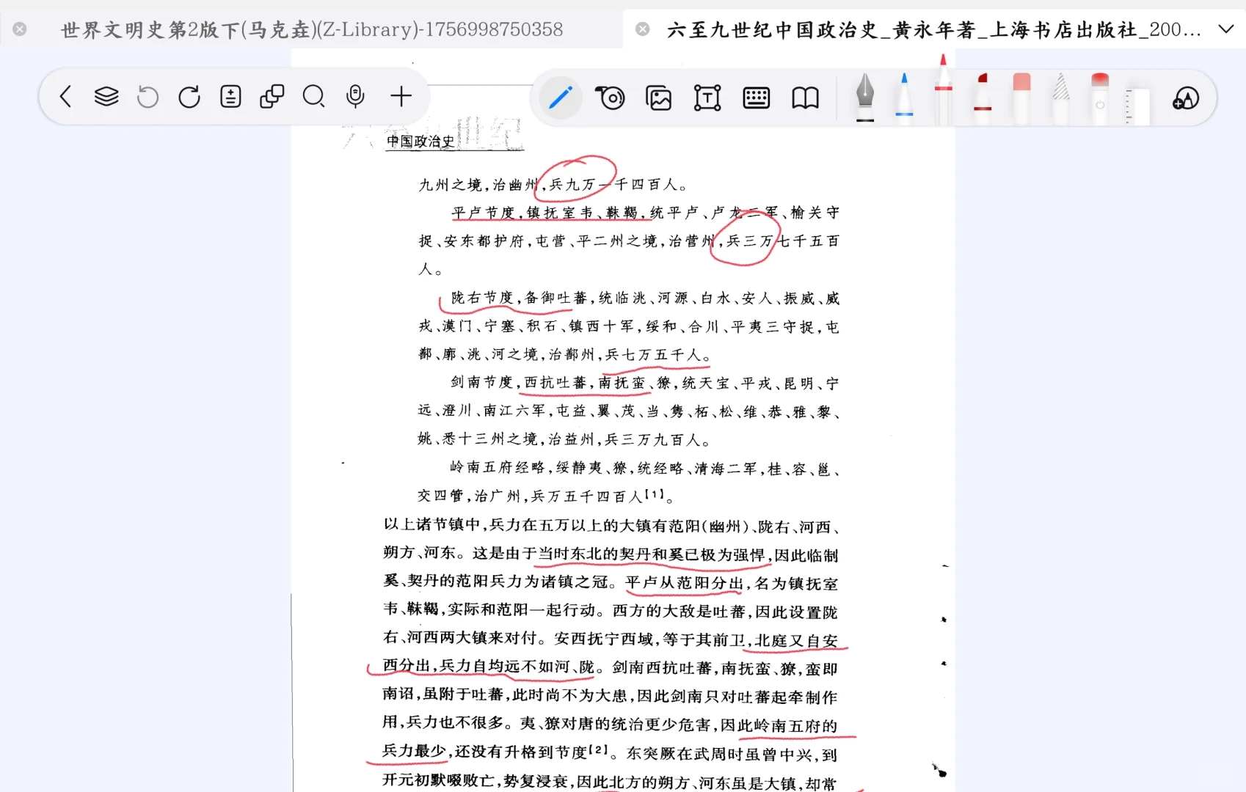Click the phrase 剑南节度 in the document

[x=481, y=383]
